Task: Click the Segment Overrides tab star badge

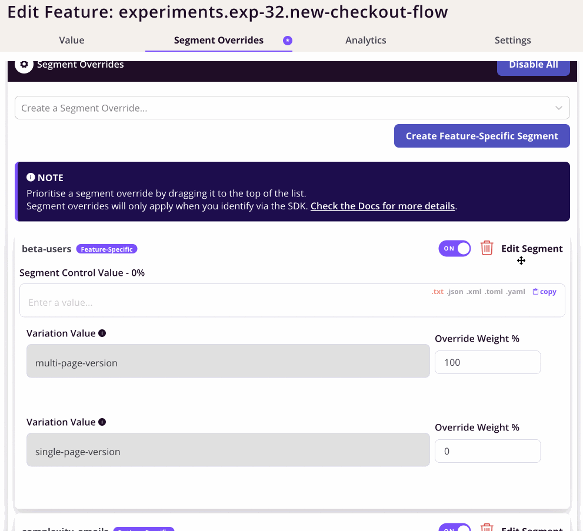Action: [x=288, y=41]
